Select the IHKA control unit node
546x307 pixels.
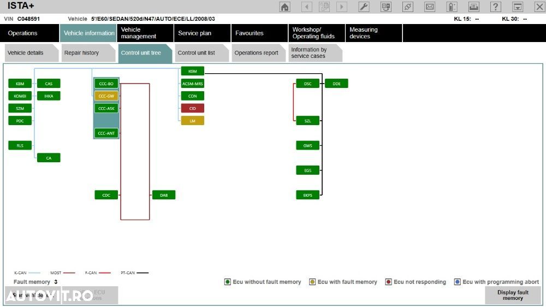click(x=49, y=96)
